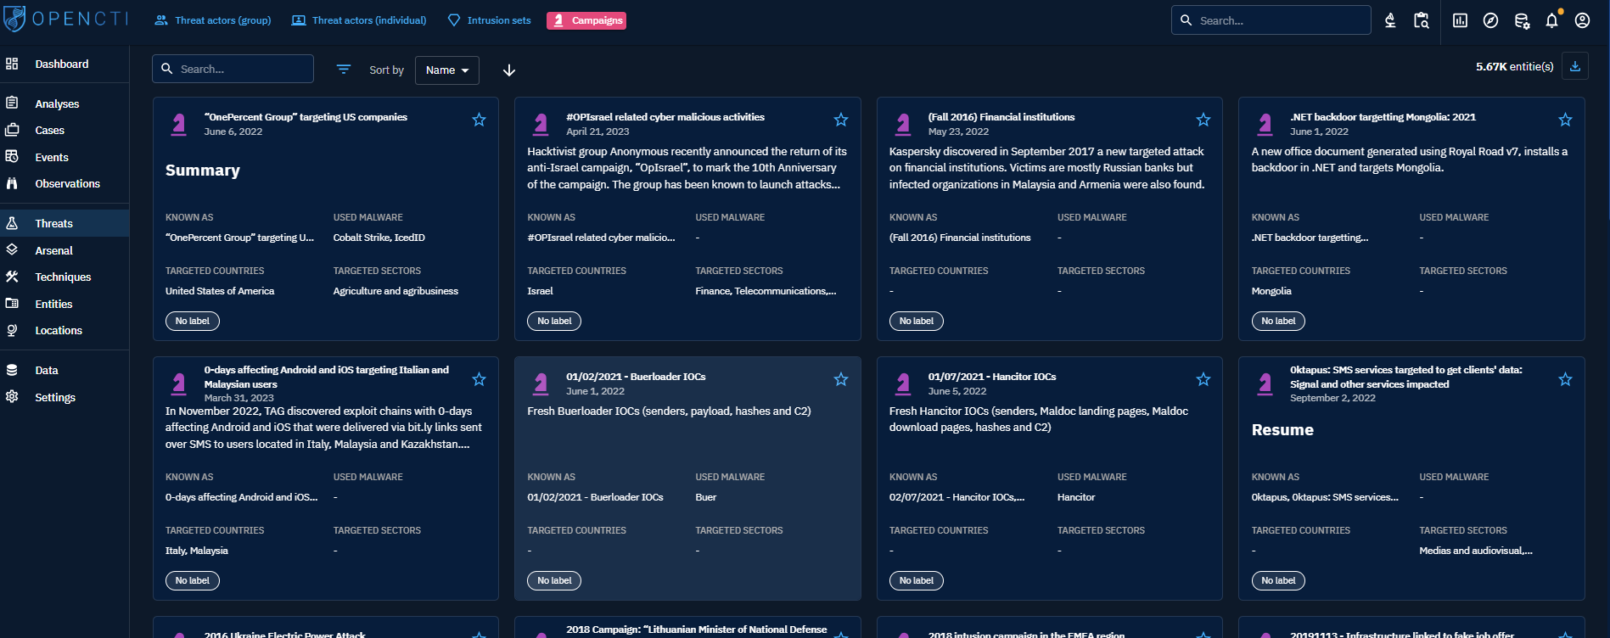Click No label chip on Mongolia backdoor card
The height and width of the screenshot is (638, 1610).
click(x=1277, y=321)
